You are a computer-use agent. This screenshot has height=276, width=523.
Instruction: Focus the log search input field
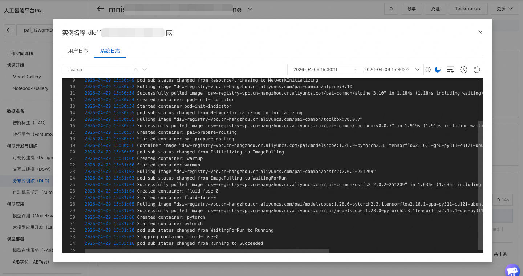point(97,69)
